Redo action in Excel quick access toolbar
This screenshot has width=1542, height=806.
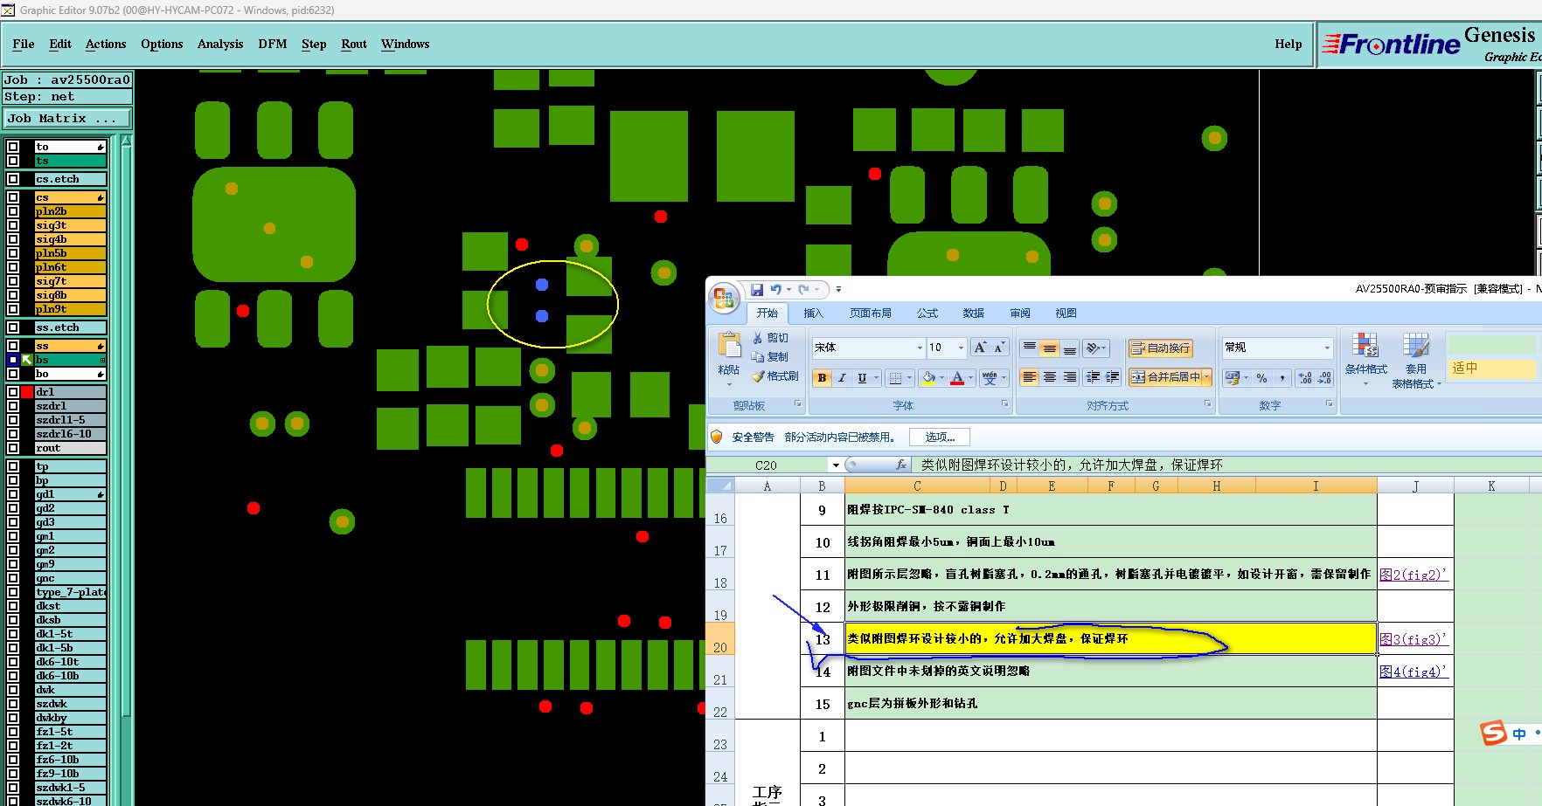[x=803, y=289]
